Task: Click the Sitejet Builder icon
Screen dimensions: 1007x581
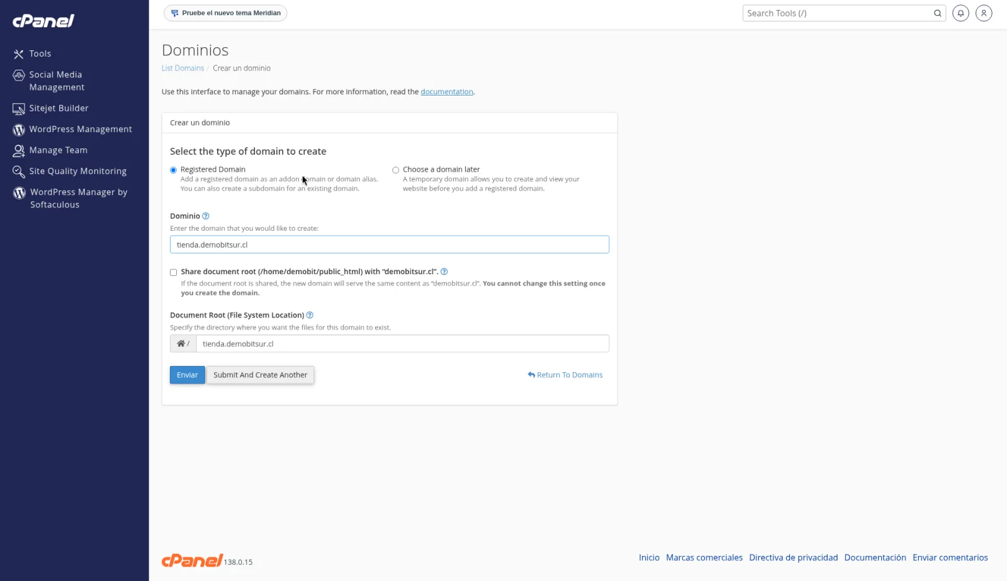Action: (x=19, y=109)
